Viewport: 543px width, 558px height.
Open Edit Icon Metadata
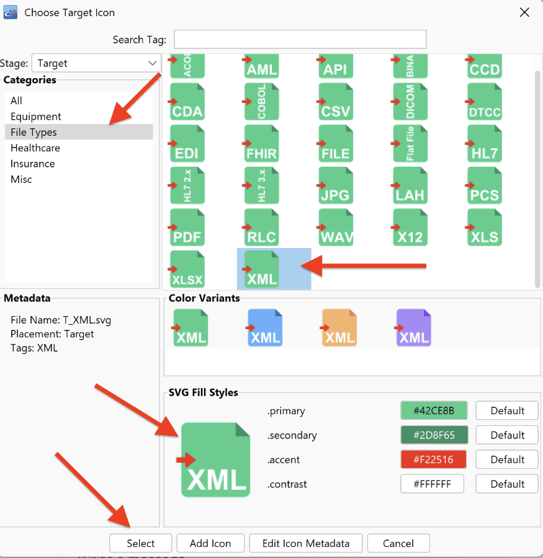[306, 543]
